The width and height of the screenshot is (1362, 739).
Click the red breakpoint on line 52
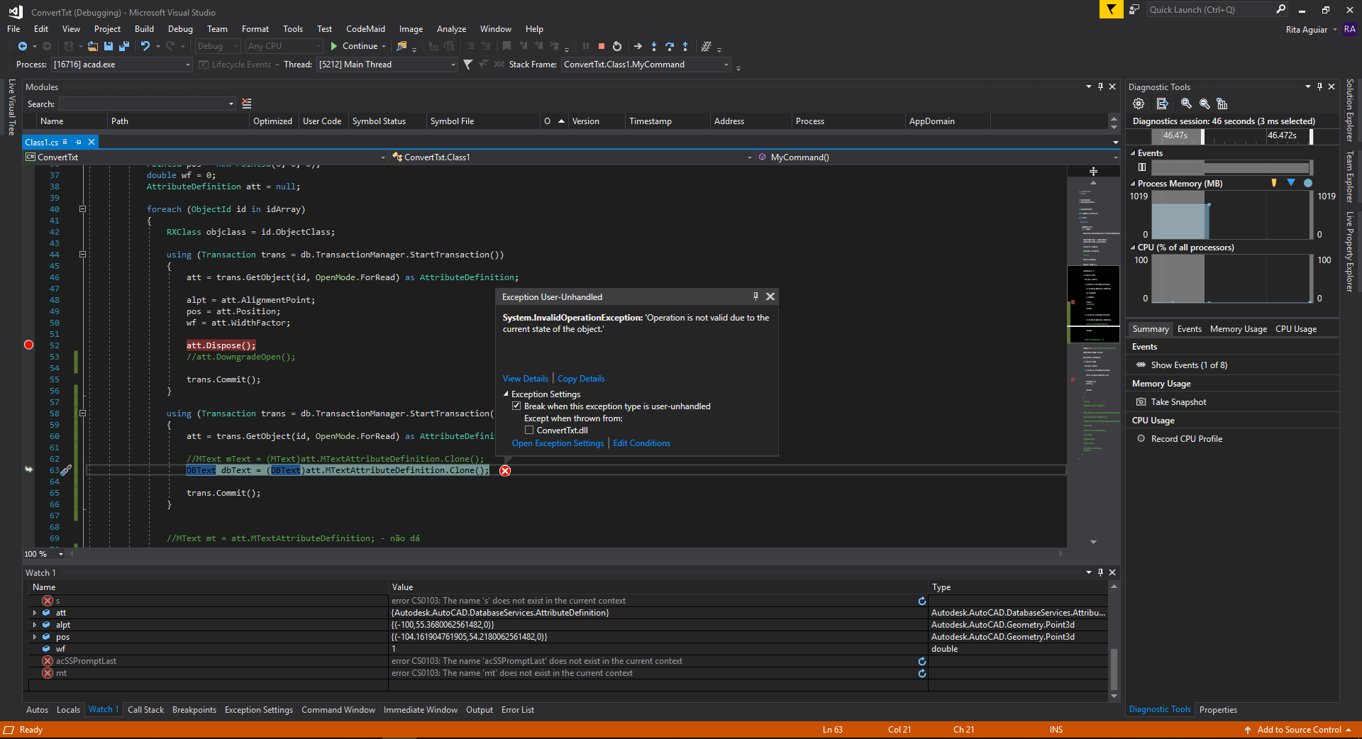(x=29, y=345)
